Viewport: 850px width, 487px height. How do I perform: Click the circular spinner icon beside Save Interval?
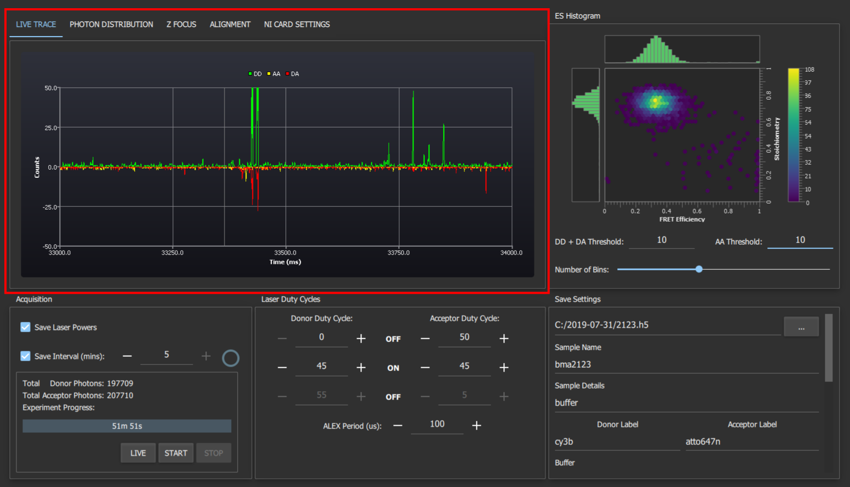(x=231, y=358)
